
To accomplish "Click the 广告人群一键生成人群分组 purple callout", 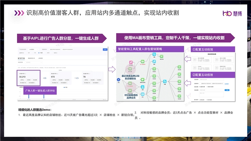I will (x=40, y=90).
